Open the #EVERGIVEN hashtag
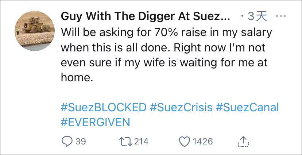 click(95, 122)
